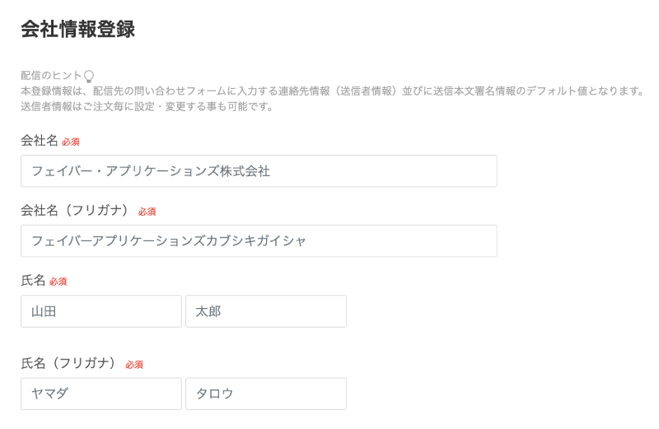Select the first name field showing 太郎
The height and width of the screenshot is (429, 659).
(x=266, y=311)
